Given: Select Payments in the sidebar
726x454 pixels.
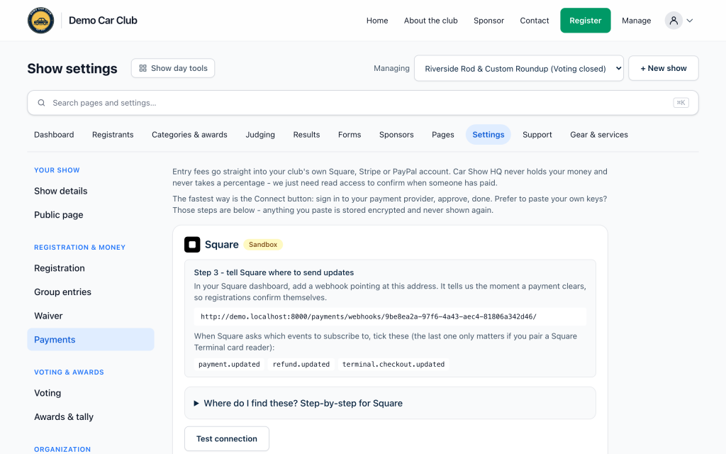Looking at the screenshot, I should point(91,340).
